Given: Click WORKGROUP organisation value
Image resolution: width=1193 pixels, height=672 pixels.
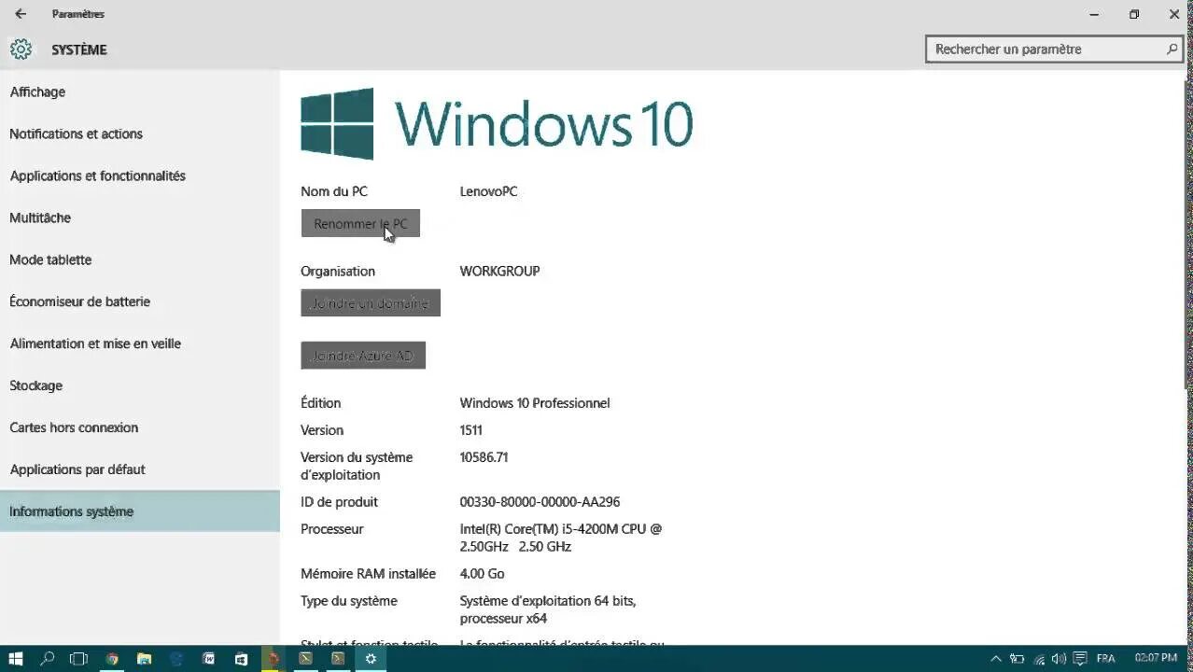Looking at the screenshot, I should (499, 271).
